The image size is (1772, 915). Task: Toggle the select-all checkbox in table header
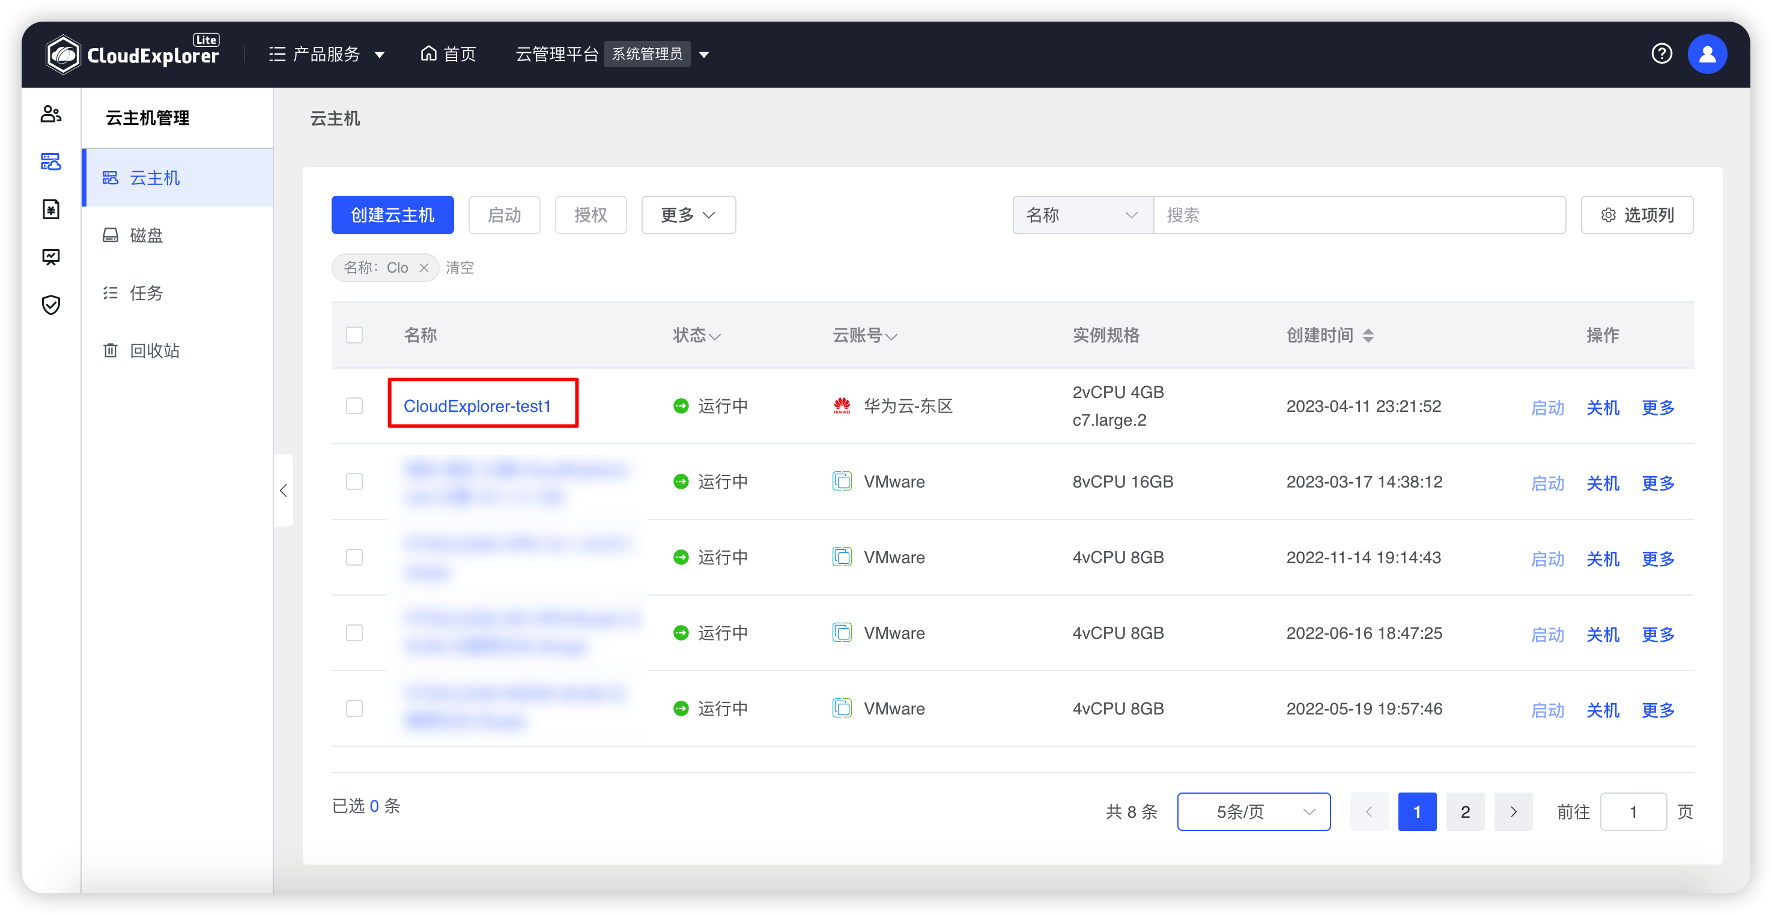[x=354, y=336]
